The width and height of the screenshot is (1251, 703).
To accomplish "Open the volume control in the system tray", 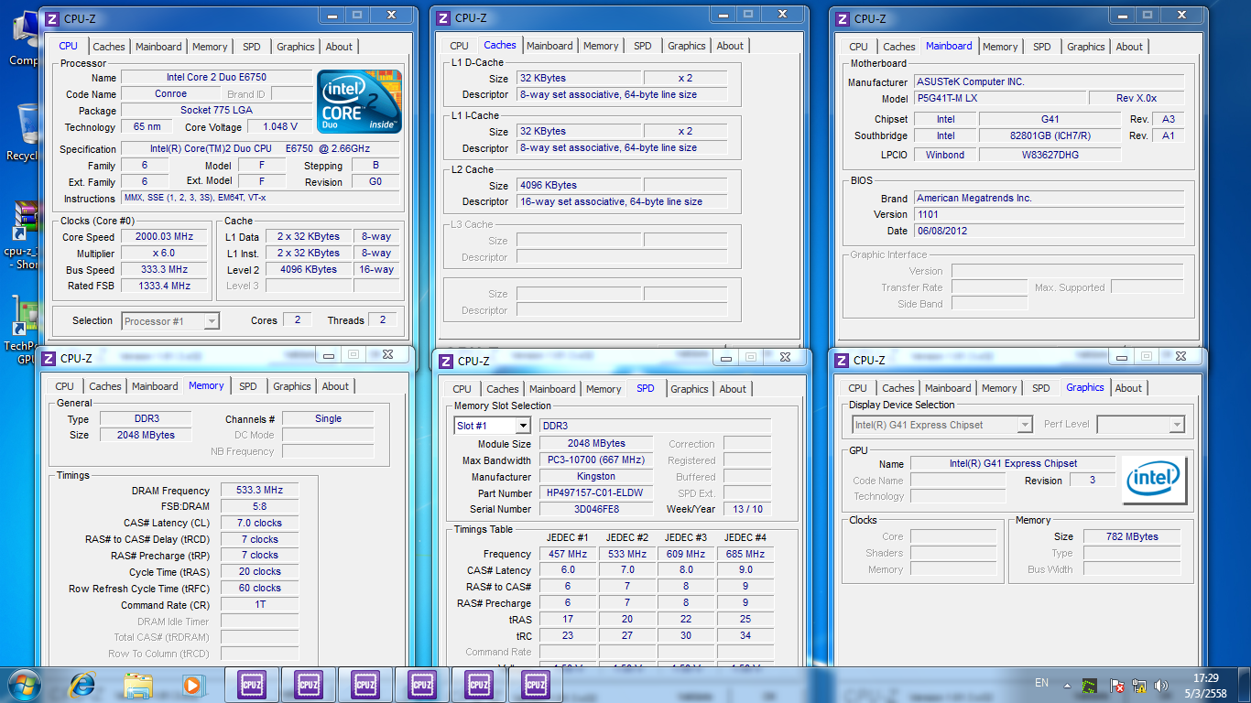I will click(1162, 685).
